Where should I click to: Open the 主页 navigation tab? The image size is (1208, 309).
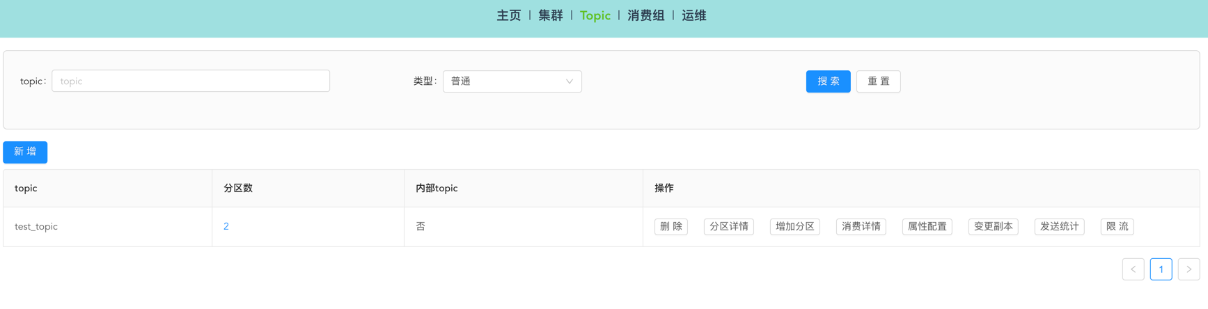(x=509, y=15)
